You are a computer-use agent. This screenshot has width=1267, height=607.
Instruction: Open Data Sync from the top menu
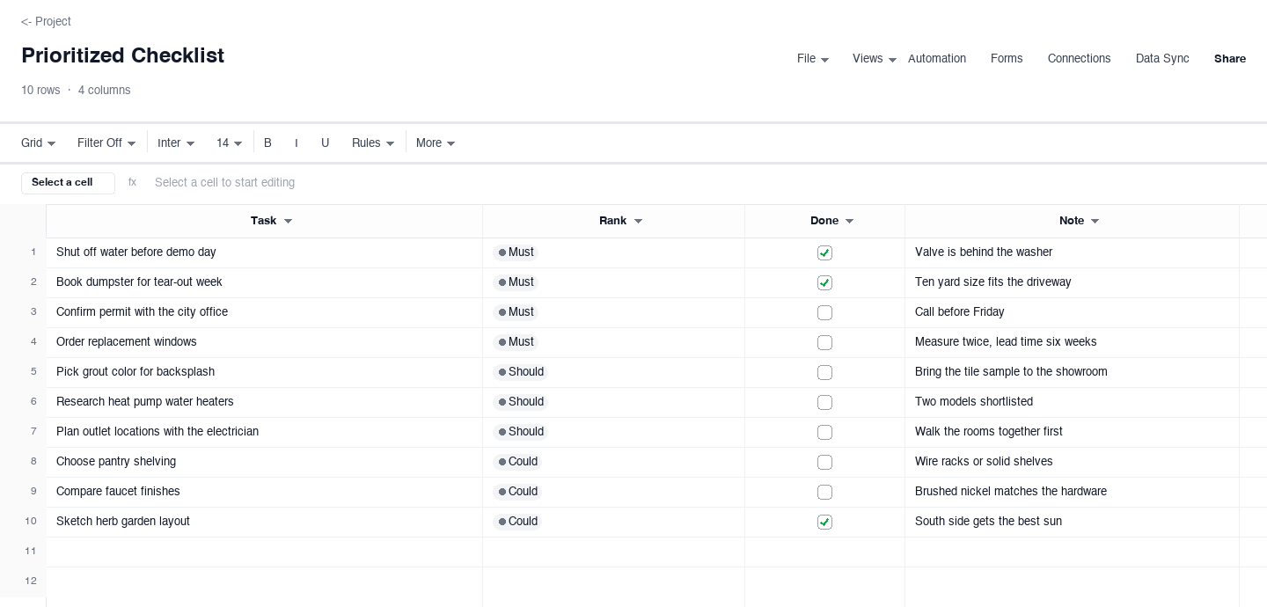pos(1162,59)
